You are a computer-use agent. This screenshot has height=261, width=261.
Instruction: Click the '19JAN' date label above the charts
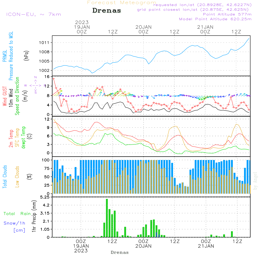click(82, 27)
